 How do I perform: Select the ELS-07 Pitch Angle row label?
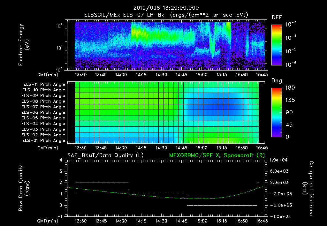pyautogui.click(x=43, y=107)
